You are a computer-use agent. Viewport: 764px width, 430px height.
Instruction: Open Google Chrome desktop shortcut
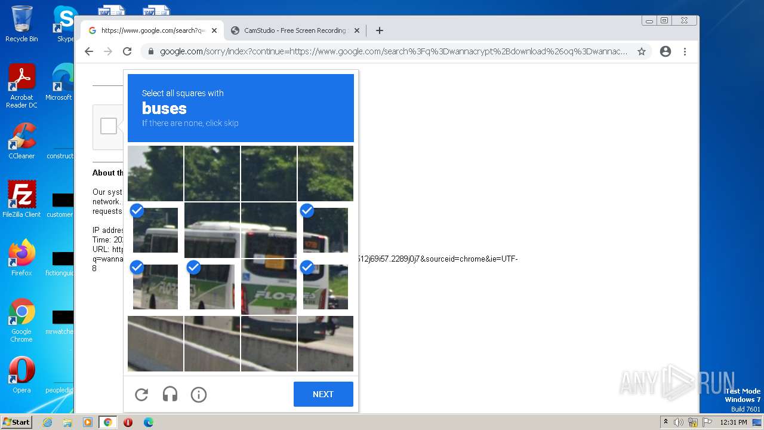pyautogui.click(x=21, y=321)
